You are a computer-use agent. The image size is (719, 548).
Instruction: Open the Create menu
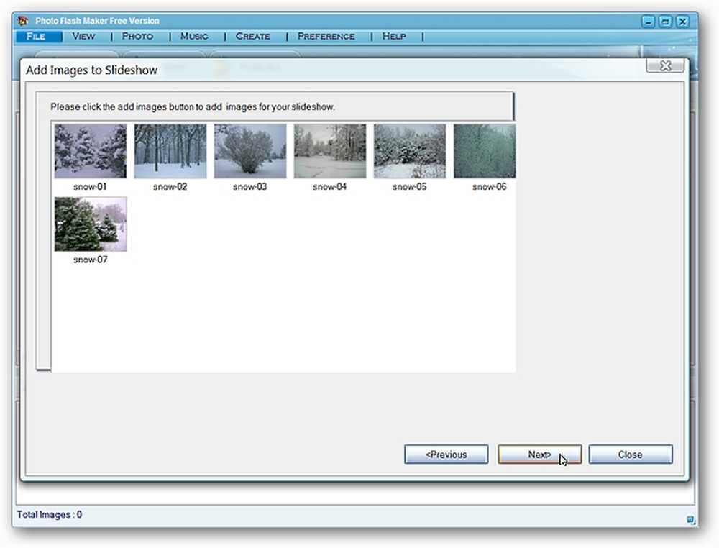252,36
